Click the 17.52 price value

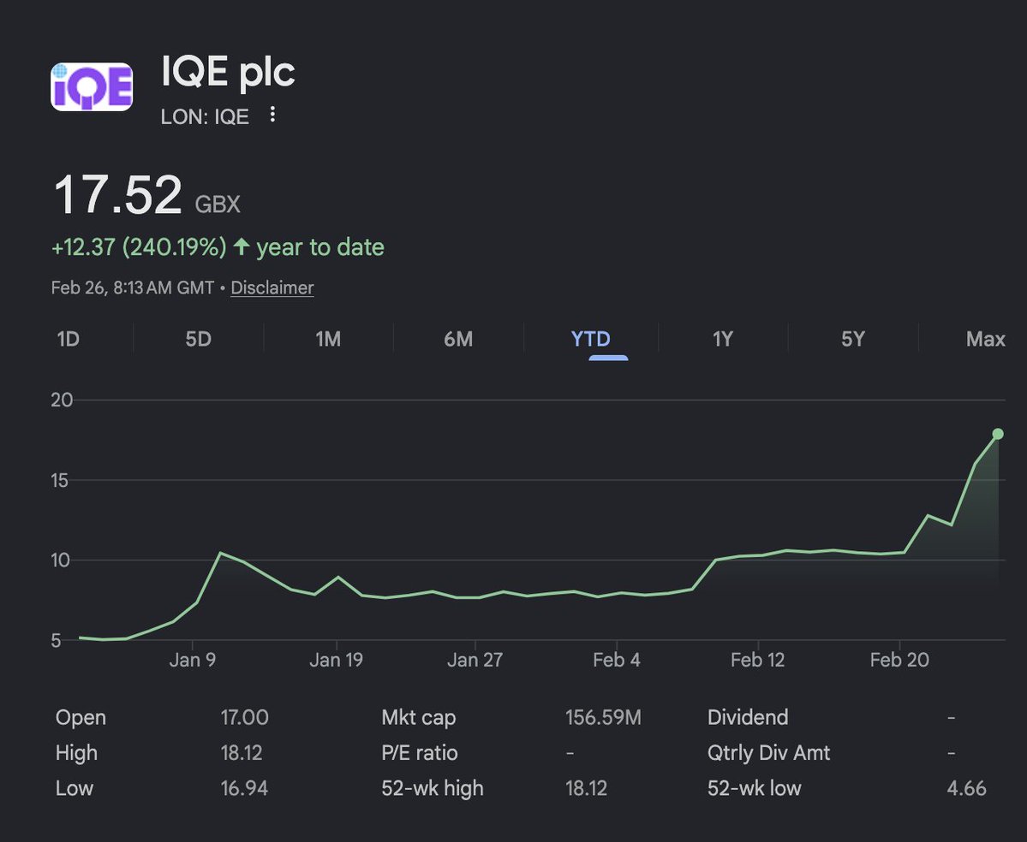(x=118, y=194)
